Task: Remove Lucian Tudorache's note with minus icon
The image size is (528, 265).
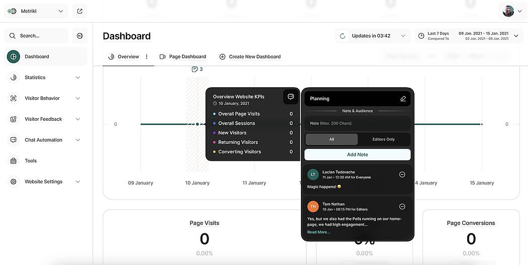Action: [402, 174]
